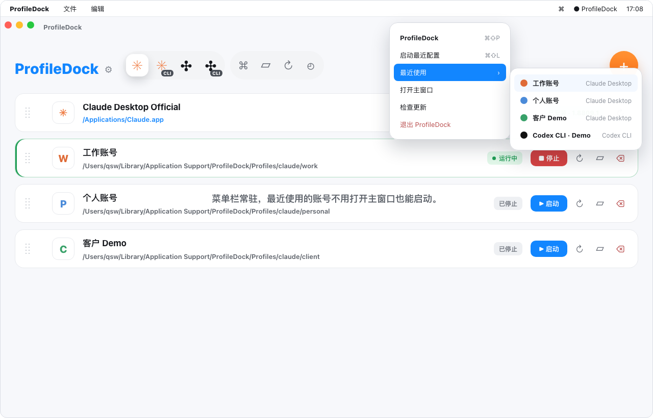Select the Claude Desktop app tab icon
The width and height of the screenshot is (653, 418).
pos(137,65)
